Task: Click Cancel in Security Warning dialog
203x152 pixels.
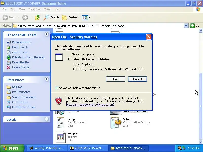Action: pyautogui.click(x=138, y=79)
